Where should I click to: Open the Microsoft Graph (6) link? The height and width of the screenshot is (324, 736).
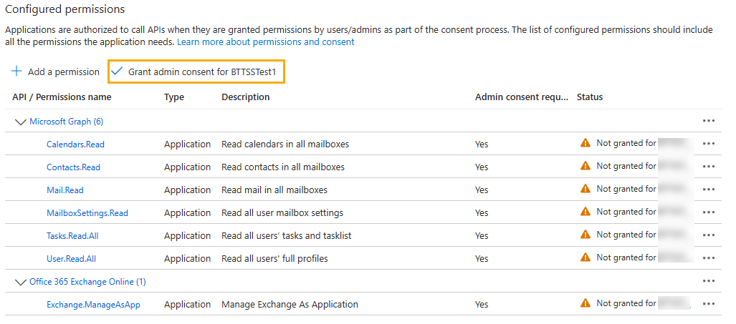point(66,122)
